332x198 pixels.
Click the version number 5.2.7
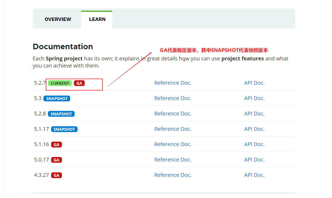(x=40, y=83)
